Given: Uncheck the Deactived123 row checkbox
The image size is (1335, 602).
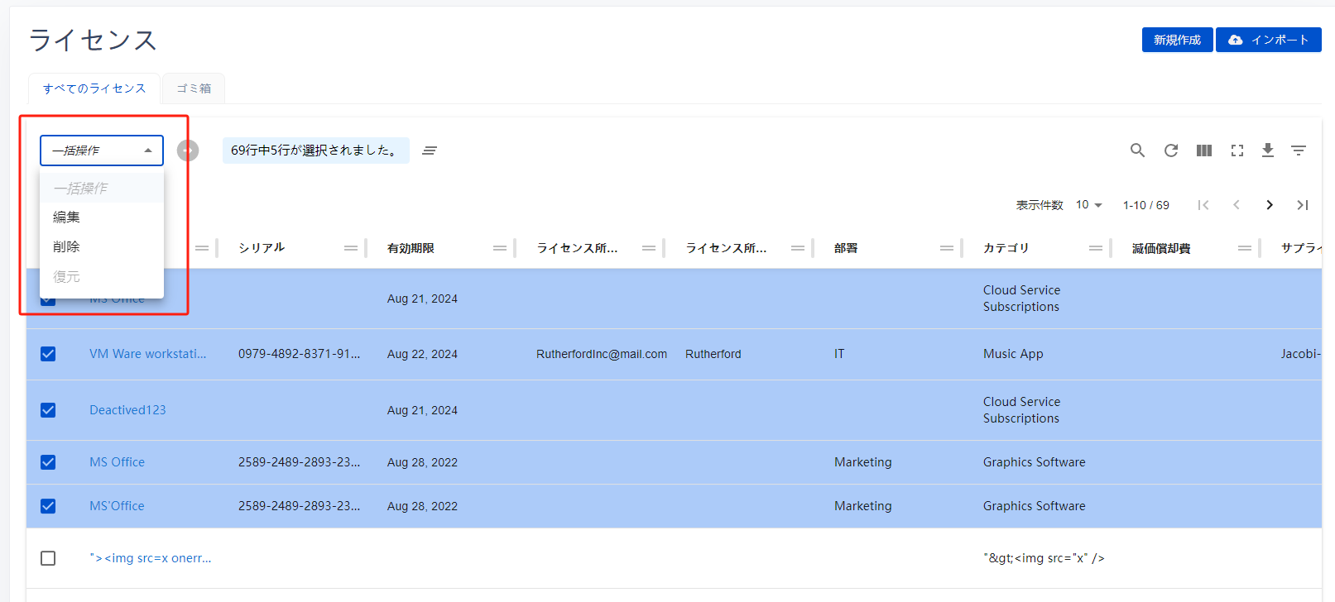Looking at the screenshot, I should [48, 410].
